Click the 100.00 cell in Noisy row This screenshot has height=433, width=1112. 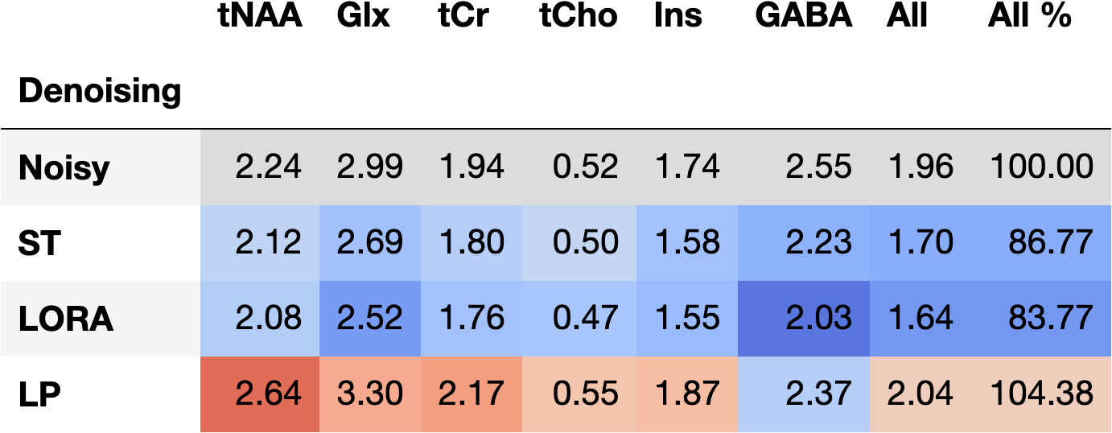point(1041,168)
